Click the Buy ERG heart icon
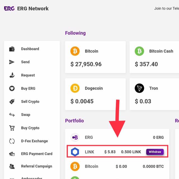179x179 pixels. [12, 88]
